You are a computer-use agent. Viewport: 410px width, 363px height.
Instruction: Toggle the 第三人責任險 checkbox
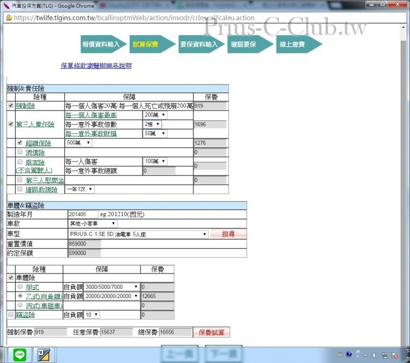(x=11, y=124)
